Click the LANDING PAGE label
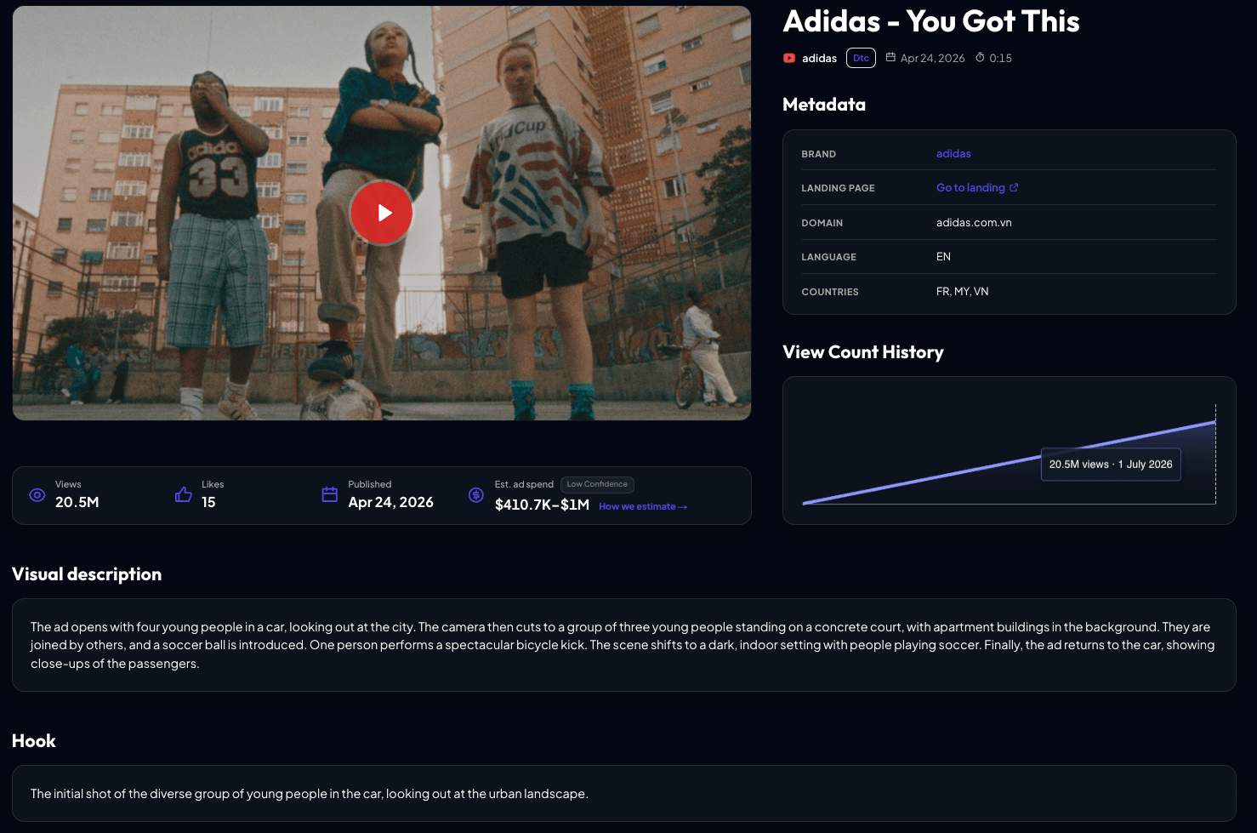Image resolution: width=1257 pixels, height=833 pixels. [838, 188]
